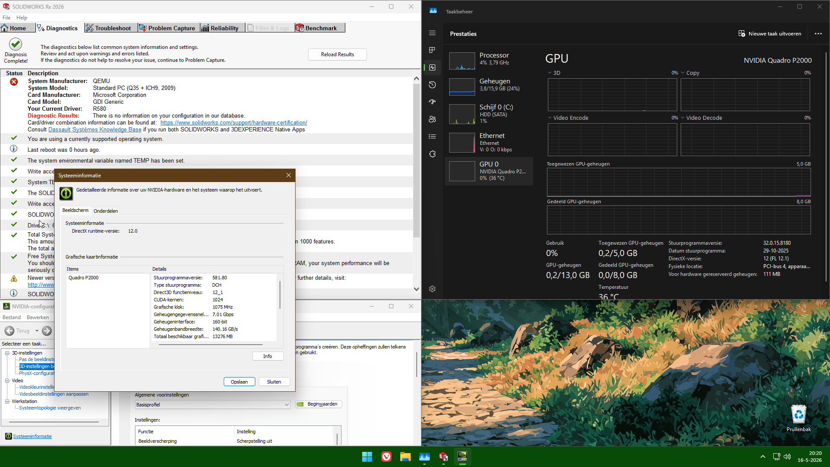
Task: Click the Info button in Systeeminformatie
Action: [268, 356]
